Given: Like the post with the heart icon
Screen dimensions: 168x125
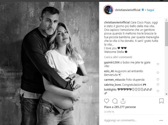Looking at the screenshot, I should point(106,101).
